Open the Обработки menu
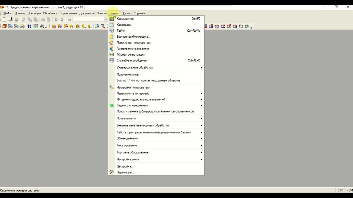This screenshot has height=198, width=353. (50, 13)
